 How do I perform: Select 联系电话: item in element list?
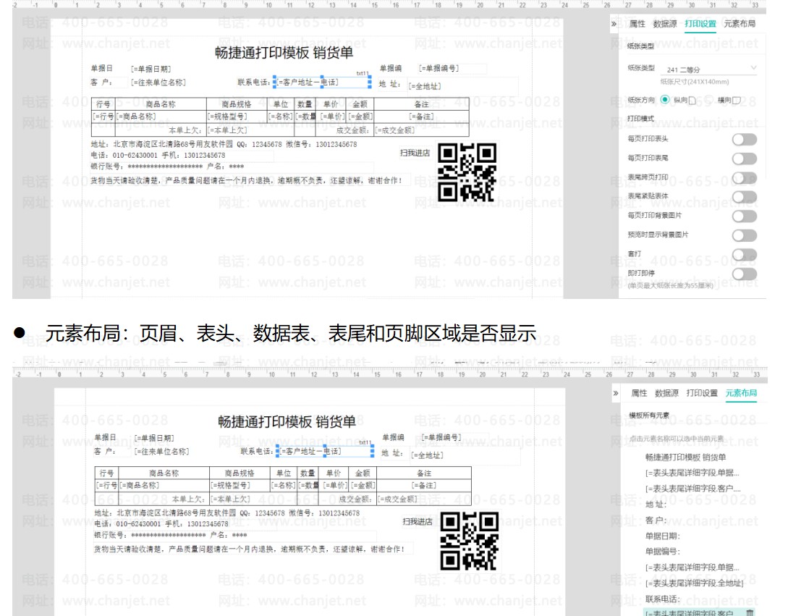pos(662,599)
